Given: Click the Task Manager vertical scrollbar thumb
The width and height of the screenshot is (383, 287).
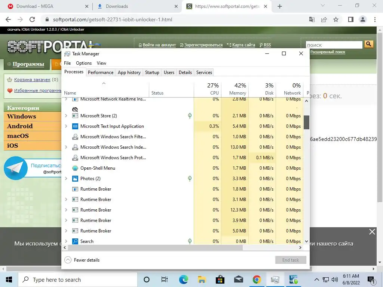Looking at the screenshot, I should 307,122.
